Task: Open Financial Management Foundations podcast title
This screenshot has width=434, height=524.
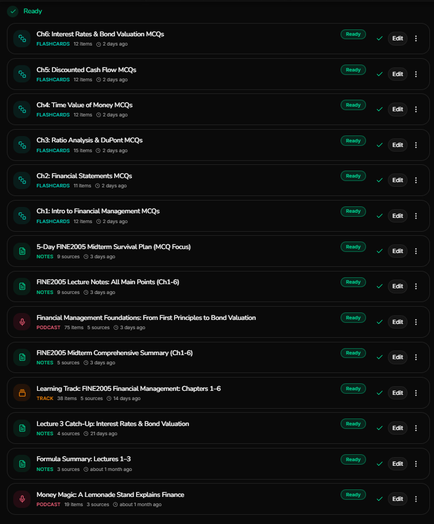Action: pyautogui.click(x=146, y=318)
